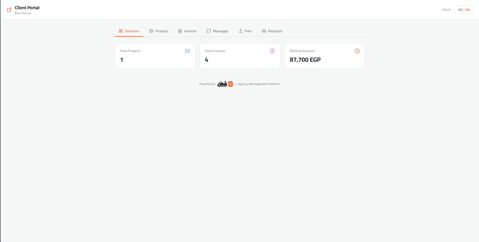The image size is (479, 242).
Task: Click the Messages speech bubble icon
Action: tap(209, 31)
